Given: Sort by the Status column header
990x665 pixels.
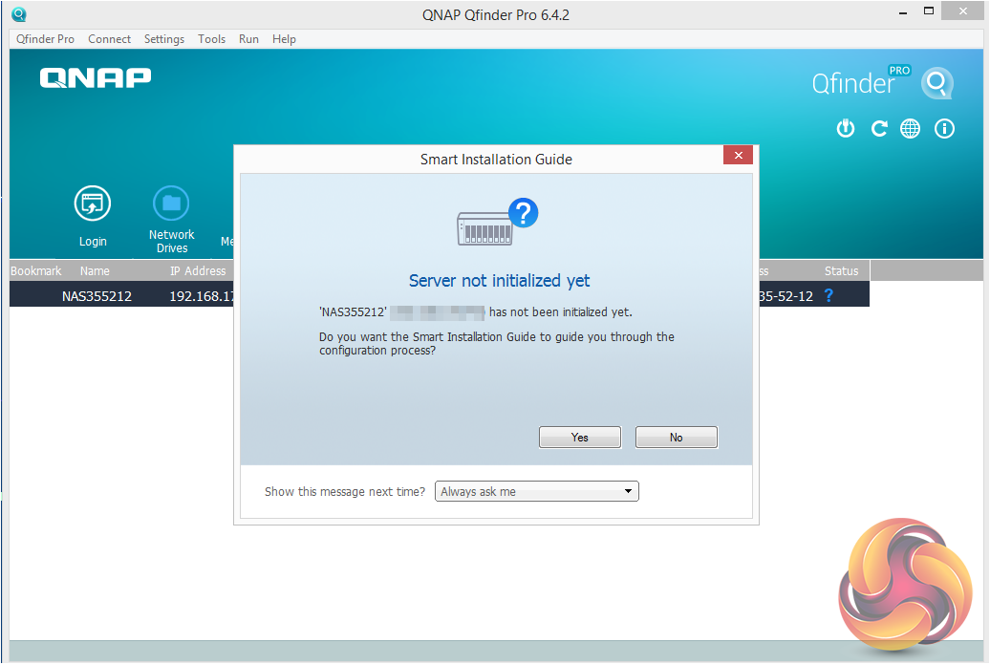Looking at the screenshot, I should tap(841, 271).
